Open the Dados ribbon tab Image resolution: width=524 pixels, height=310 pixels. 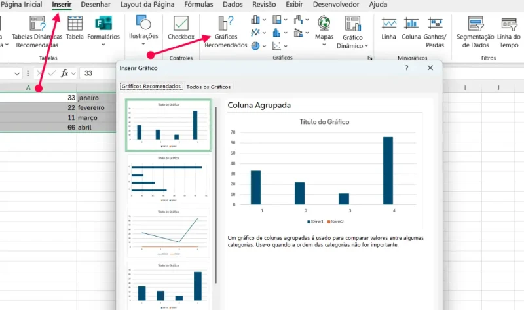pos(233,5)
